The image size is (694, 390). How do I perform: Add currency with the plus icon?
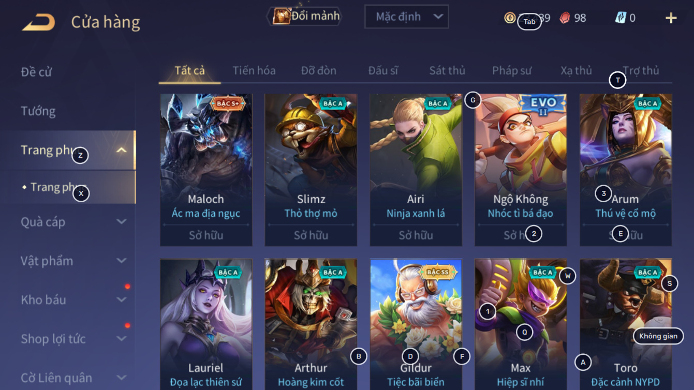point(671,18)
